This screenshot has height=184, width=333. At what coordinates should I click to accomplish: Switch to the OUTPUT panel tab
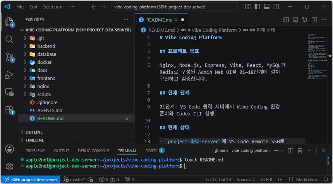pyautogui.click(x=62, y=151)
